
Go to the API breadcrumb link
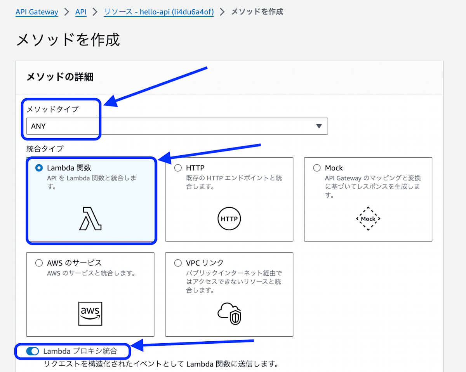coord(81,12)
